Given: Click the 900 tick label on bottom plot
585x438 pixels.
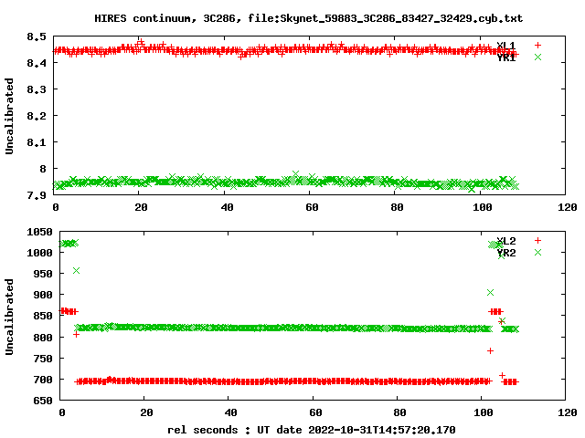Looking at the screenshot, I should click(43, 295).
